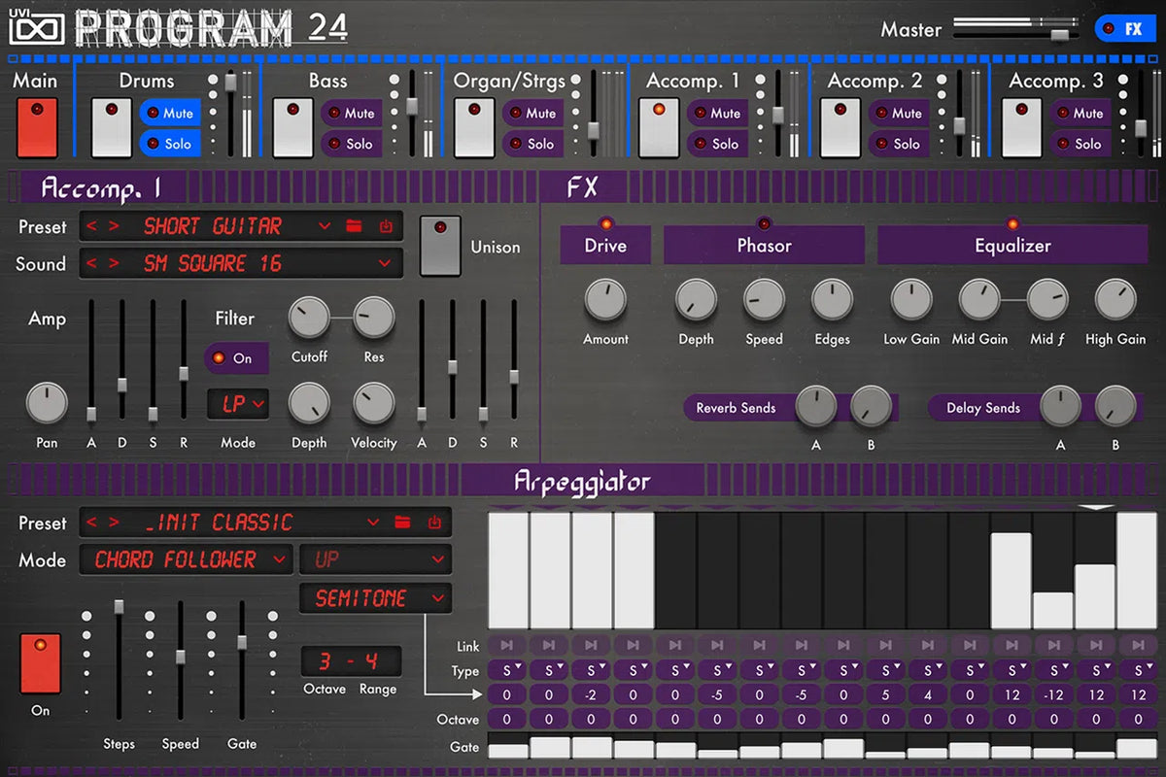Click the link icon of first arpeggiator step
This screenshot has width=1166, height=777.
point(506,645)
